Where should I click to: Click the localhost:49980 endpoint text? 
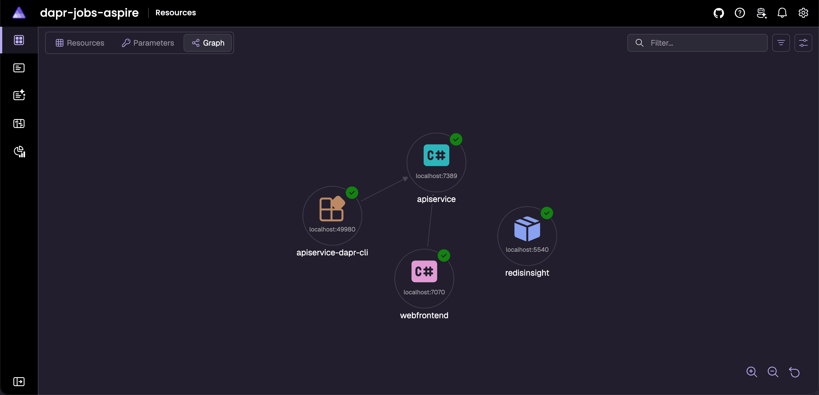point(332,229)
